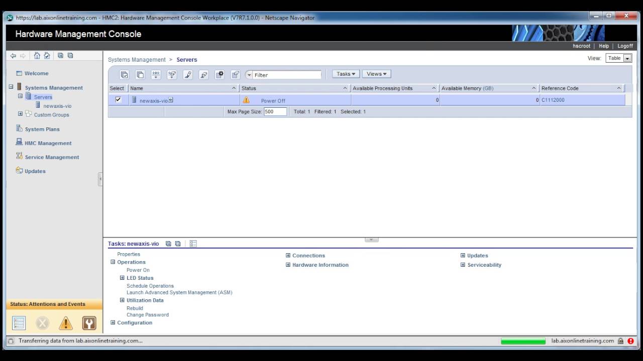The height and width of the screenshot is (361, 643).
Task: Sort by the Status column header
Action: [x=294, y=88]
